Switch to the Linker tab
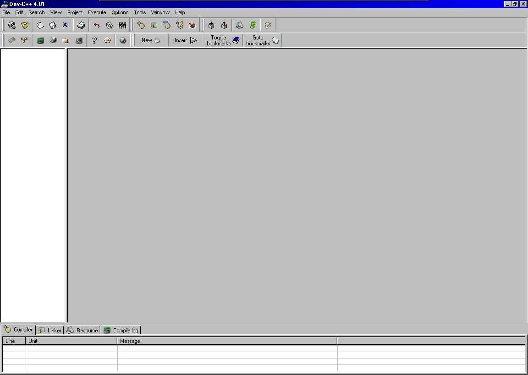Image resolution: width=528 pixels, height=375 pixels. click(50, 330)
